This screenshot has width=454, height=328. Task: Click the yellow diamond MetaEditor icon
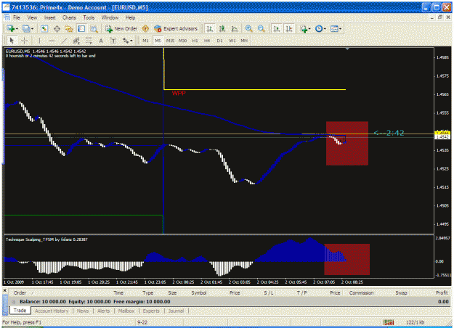click(145, 28)
